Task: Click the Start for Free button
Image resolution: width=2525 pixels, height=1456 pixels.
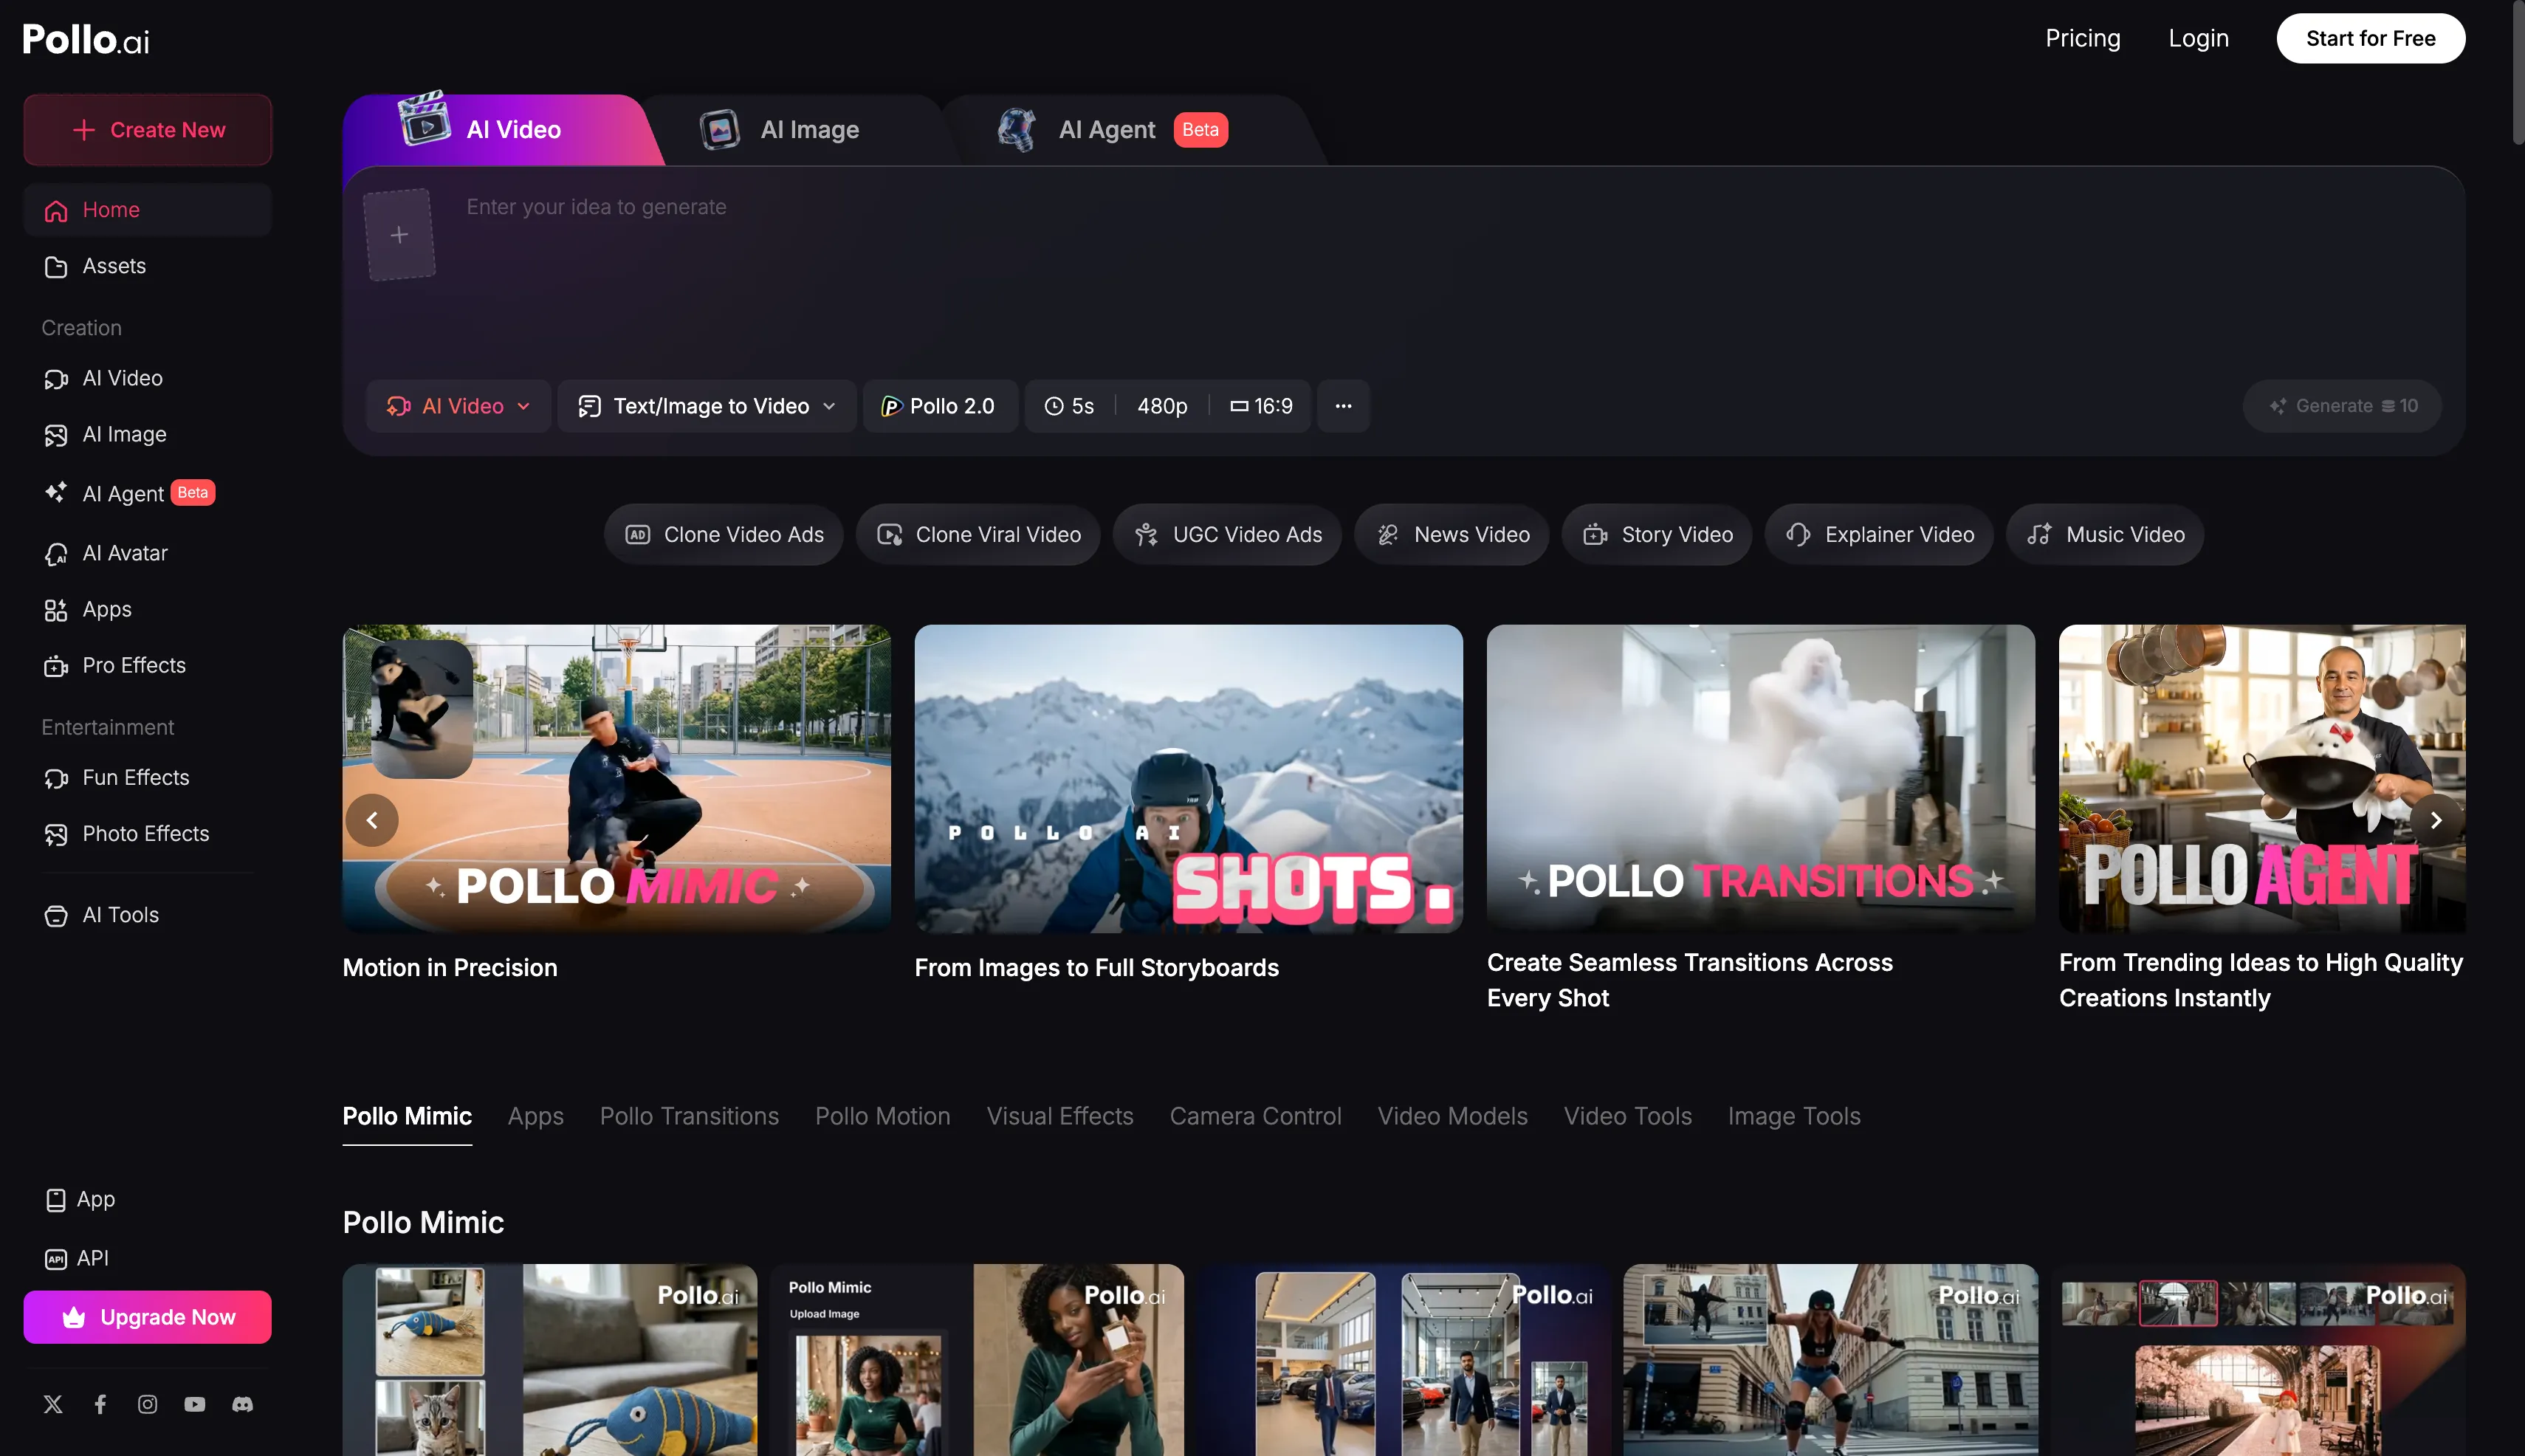Action: (2370, 38)
